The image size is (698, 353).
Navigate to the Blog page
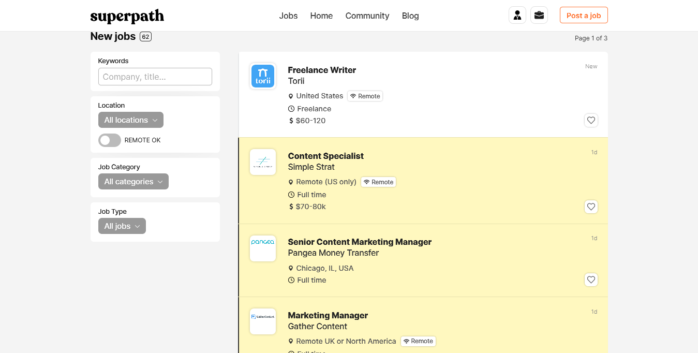point(410,16)
